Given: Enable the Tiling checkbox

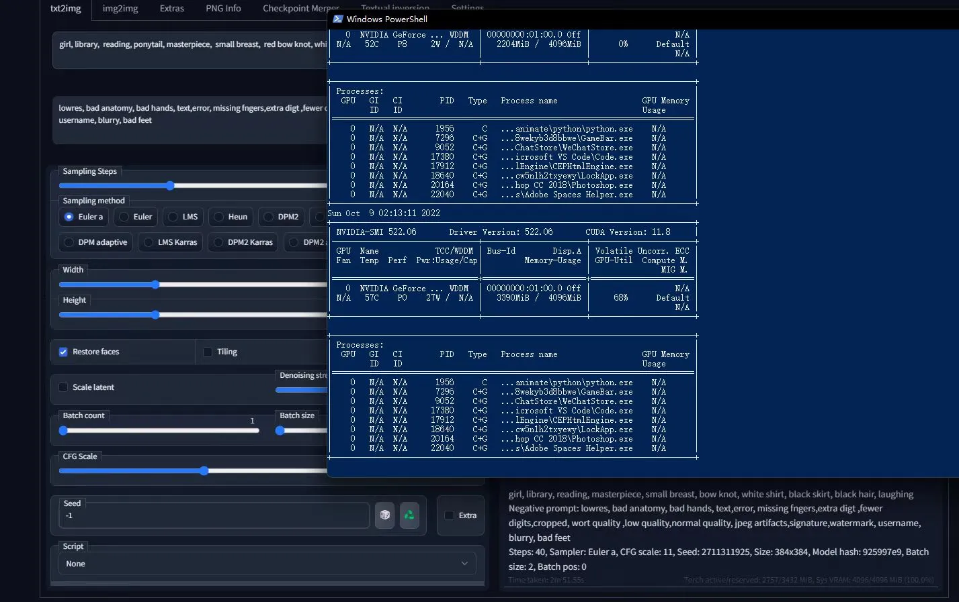Looking at the screenshot, I should pyautogui.click(x=208, y=352).
